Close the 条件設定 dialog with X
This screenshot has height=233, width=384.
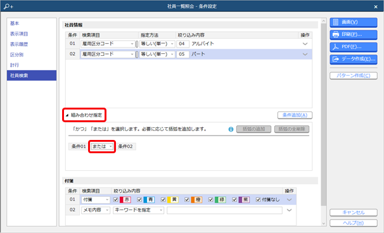click(x=376, y=6)
